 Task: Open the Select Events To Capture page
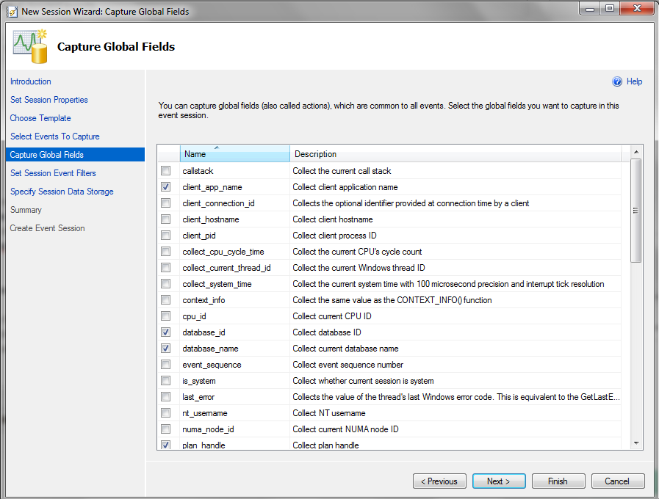click(x=55, y=136)
